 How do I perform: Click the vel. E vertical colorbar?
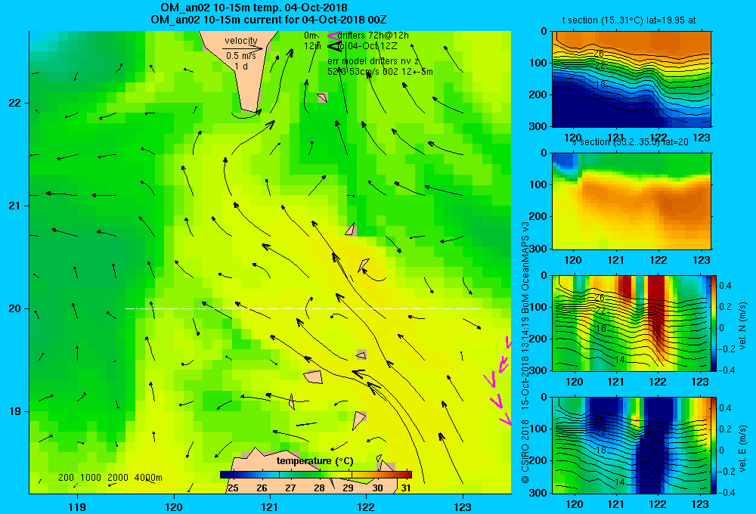(714, 445)
